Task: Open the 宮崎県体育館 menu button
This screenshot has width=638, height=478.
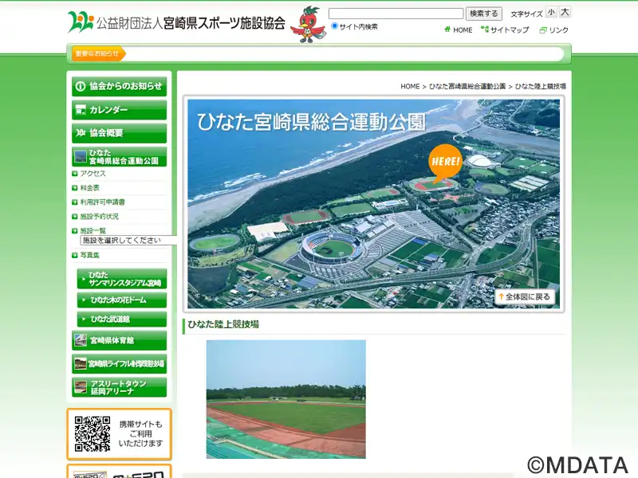Action: click(x=119, y=340)
